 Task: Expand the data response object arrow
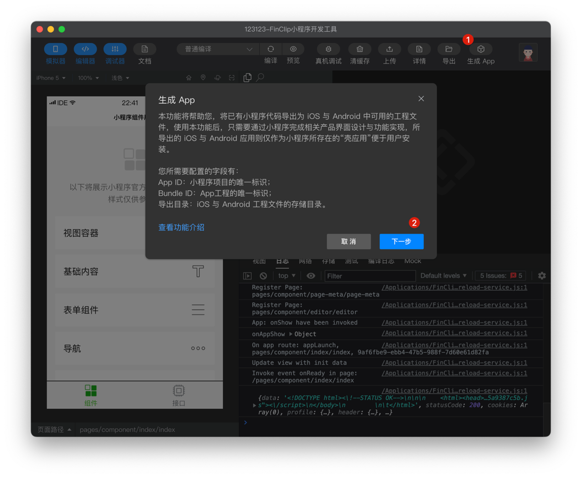pyautogui.click(x=254, y=405)
